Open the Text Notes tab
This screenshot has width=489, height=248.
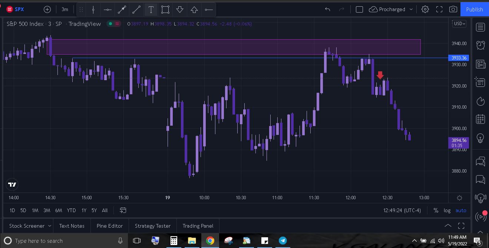point(72,226)
